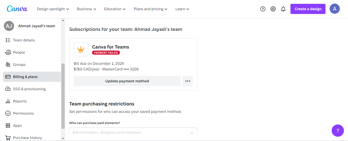Screen dimensions: 348x141
Task: Click the Canva logo
Action: click(17, 9)
